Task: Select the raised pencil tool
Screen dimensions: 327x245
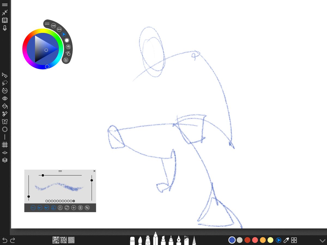Action: pos(156,238)
